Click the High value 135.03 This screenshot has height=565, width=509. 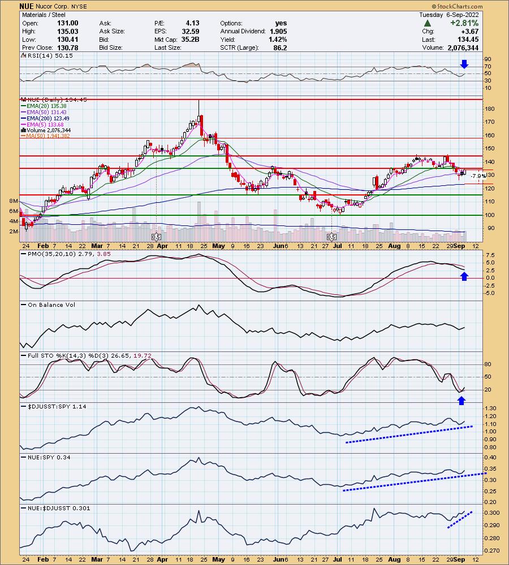pos(67,31)
